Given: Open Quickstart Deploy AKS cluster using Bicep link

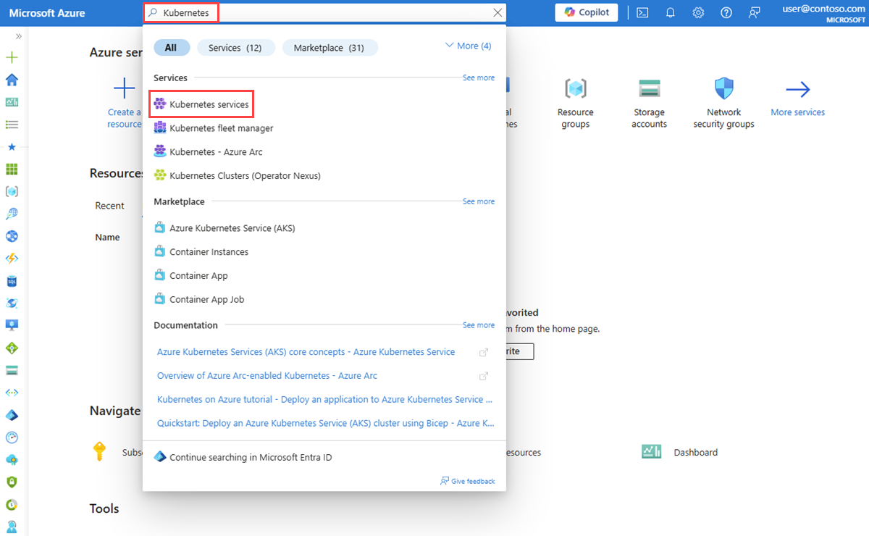Looking at the screenshot, I should tap(326, 423).
